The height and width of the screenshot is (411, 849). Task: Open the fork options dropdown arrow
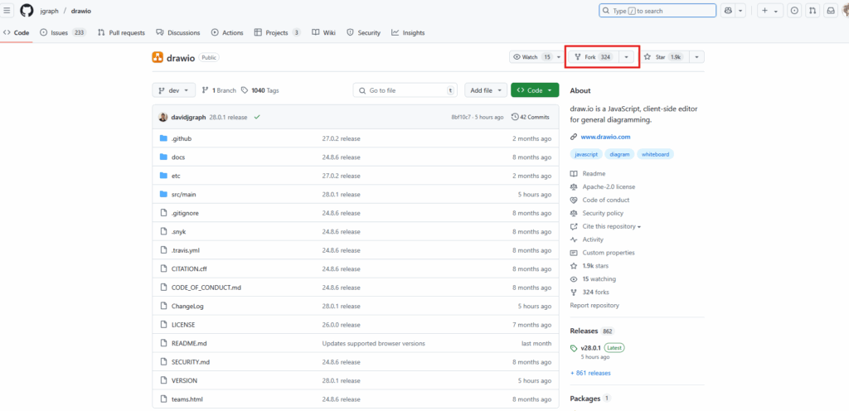[627, 57]
